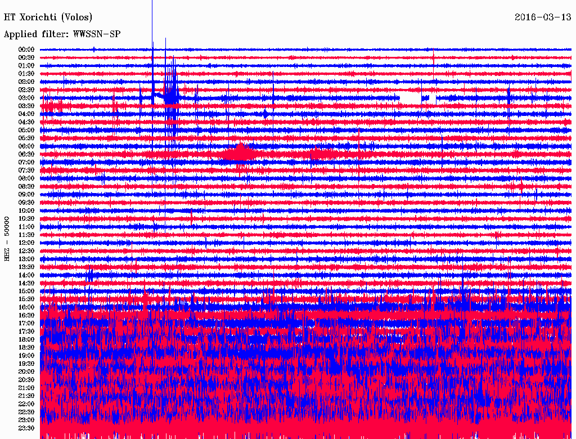Image resolution: width=576 pixels, height=439 pixels.
Task: Click the 06:30 time label
Action: pos(26,154)
